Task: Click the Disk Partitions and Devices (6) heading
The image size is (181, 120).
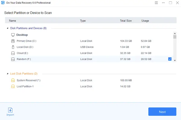Action: 28,28
